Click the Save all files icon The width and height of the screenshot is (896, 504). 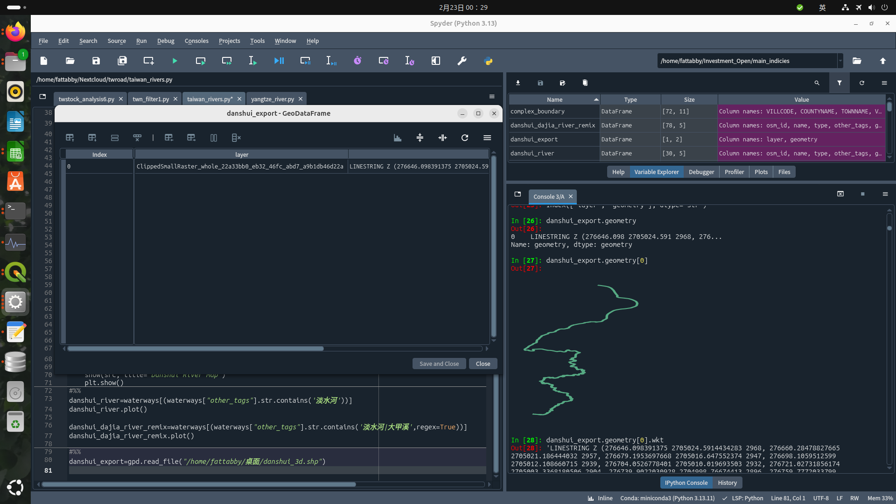click(122, 61)
